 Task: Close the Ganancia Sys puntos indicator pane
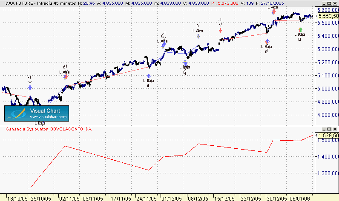pyautogui.click(x=335, y=129)
